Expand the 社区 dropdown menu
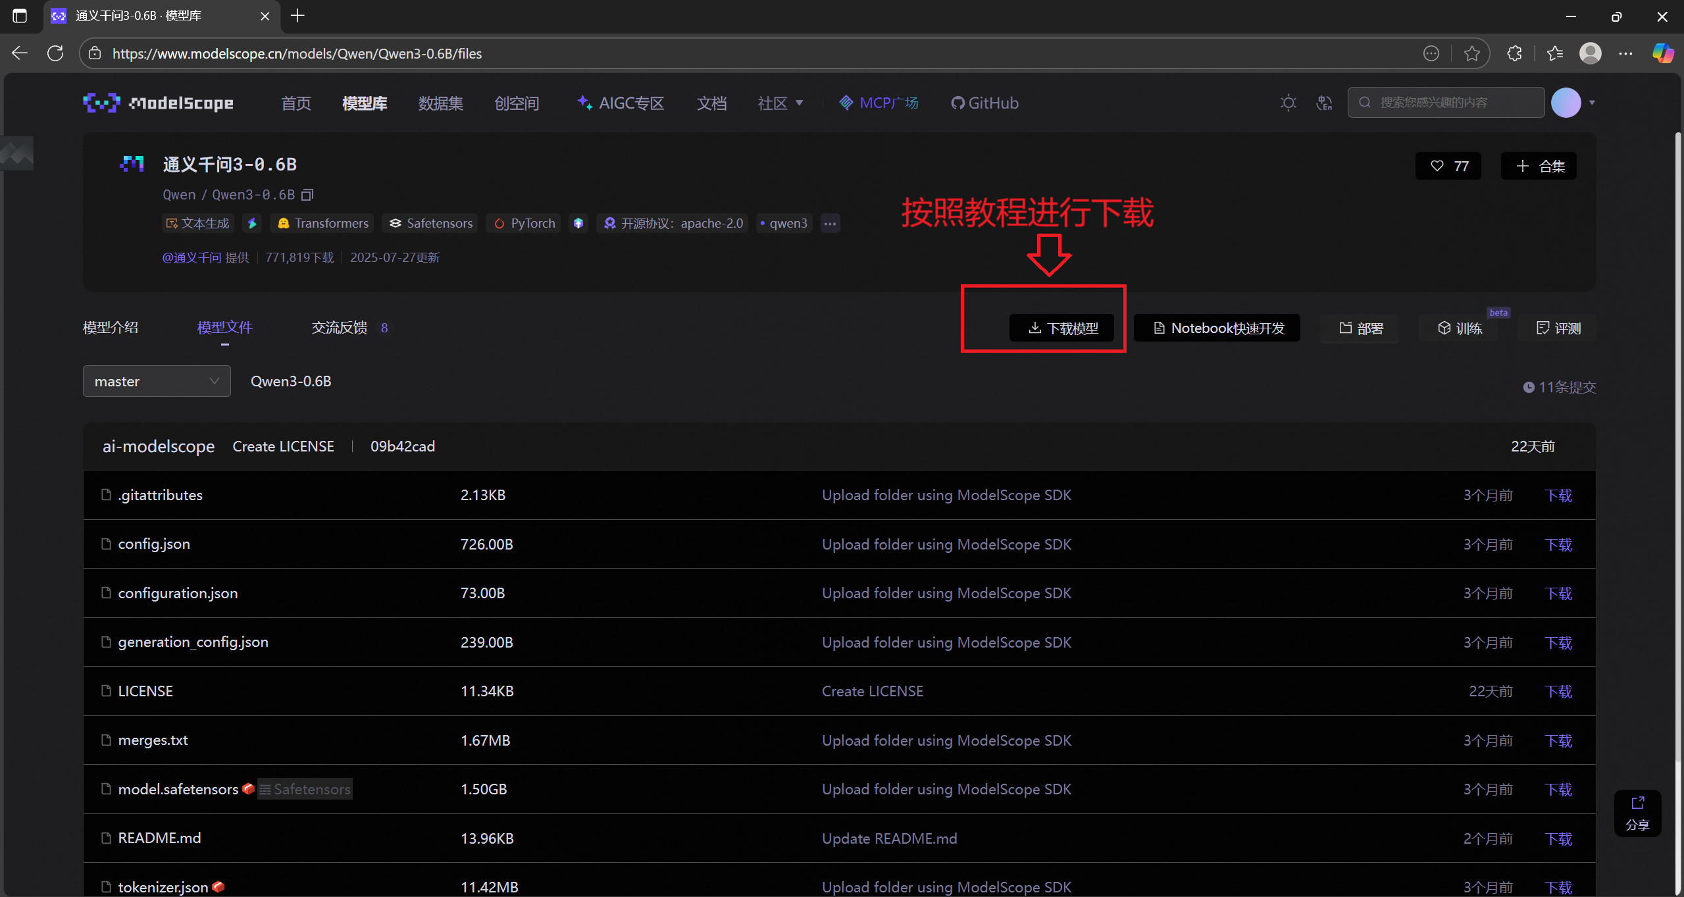Viewport: 1684px width, 897px height. pyautogui.click(x=780, y=103)
